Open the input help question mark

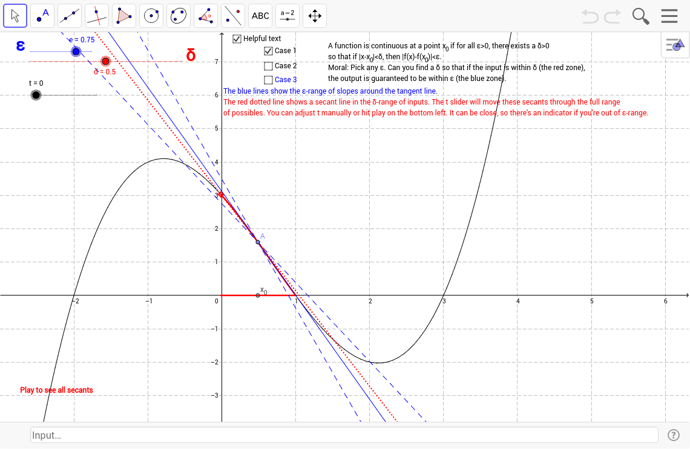pyautogui.click(x=673, y=435)
